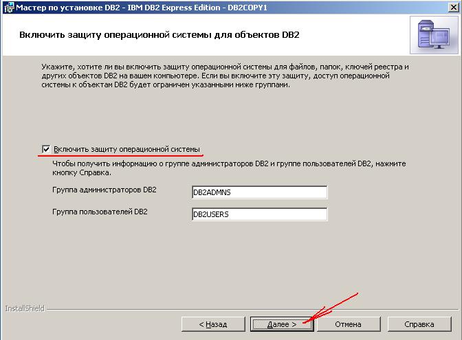Image resolution: width=462 pixels, height=340 pixels.
Task: Uncheck 'Включить защиту операционной системы' checkbox
Action: coord(46,149)
